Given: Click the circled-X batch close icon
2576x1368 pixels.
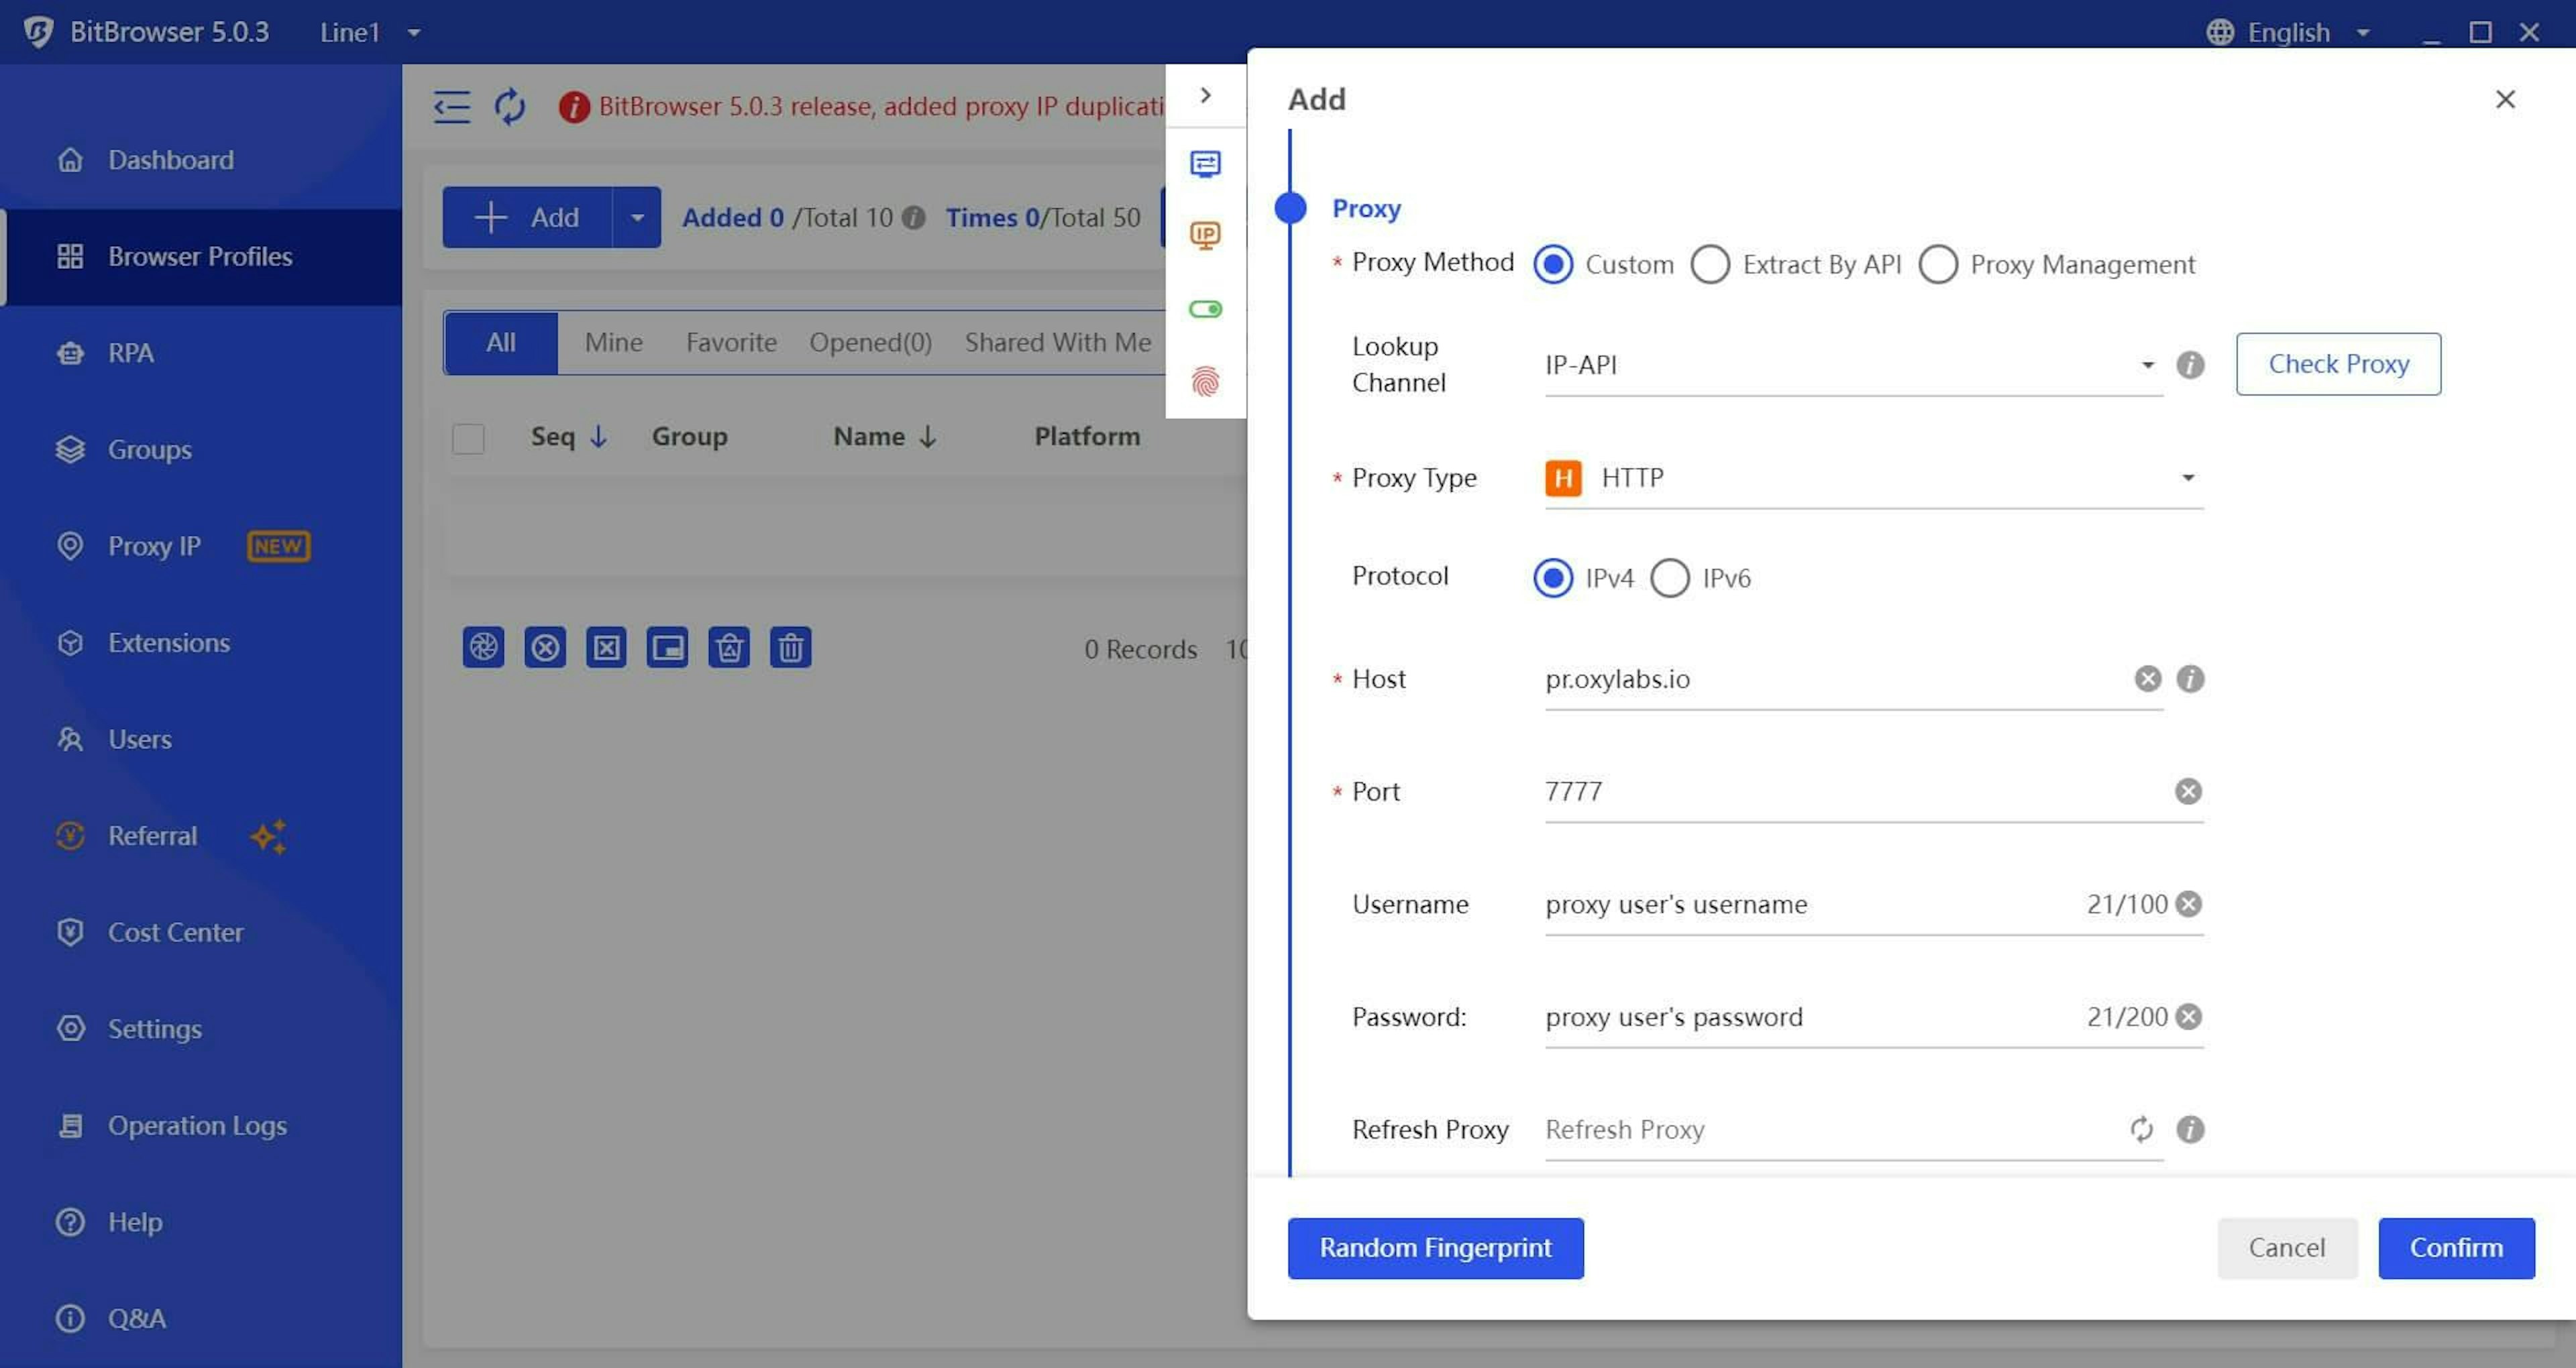Looking at the screenshot, I should pos(545,647).
